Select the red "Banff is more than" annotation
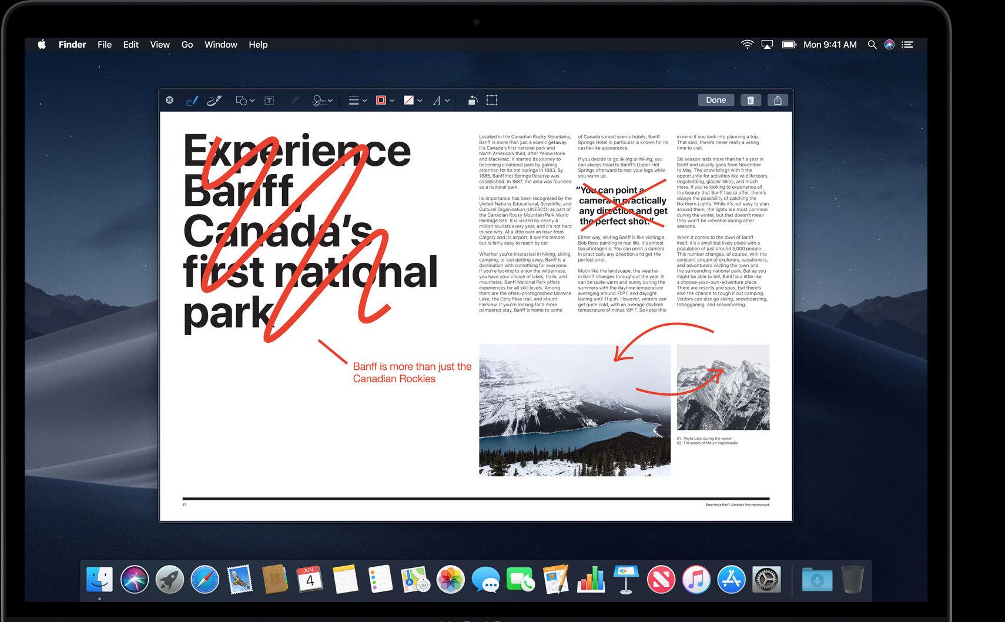Image resolution: width=1005 pixels, height=622 pixels. tap(412, 373)
